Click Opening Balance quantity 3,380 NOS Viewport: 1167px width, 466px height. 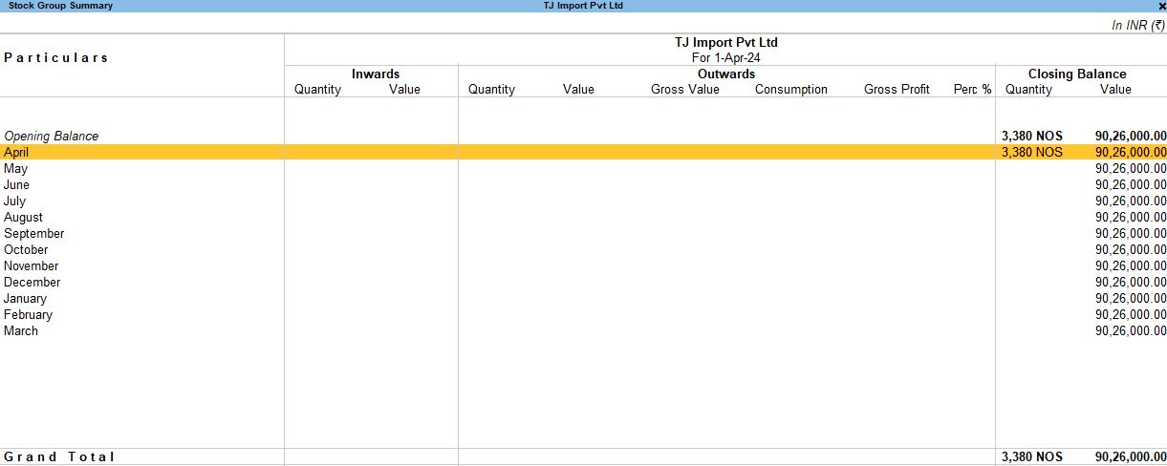pyautogui.click(x=1032, y=136)
